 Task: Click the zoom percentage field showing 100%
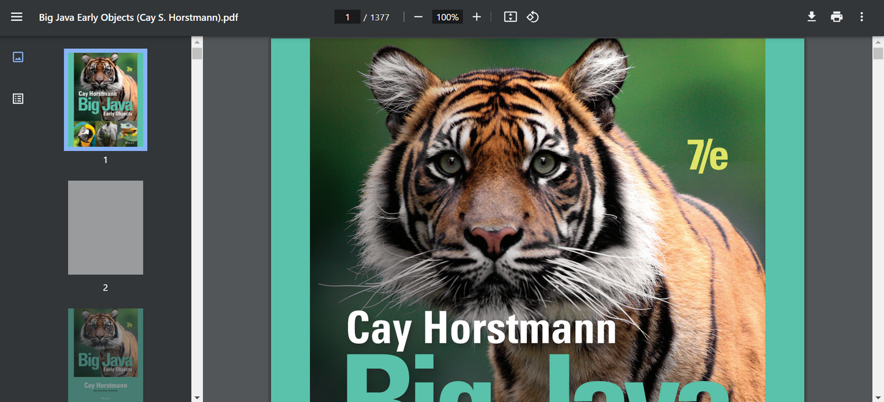coord(447,17)
